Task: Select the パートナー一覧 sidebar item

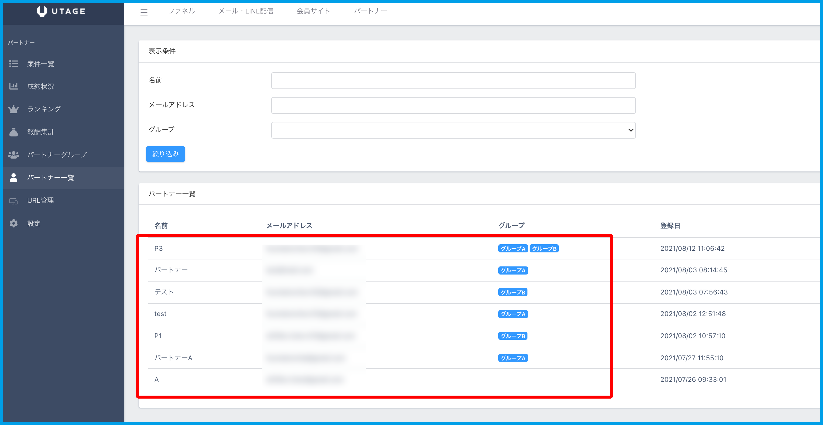Action: point(50,178)
